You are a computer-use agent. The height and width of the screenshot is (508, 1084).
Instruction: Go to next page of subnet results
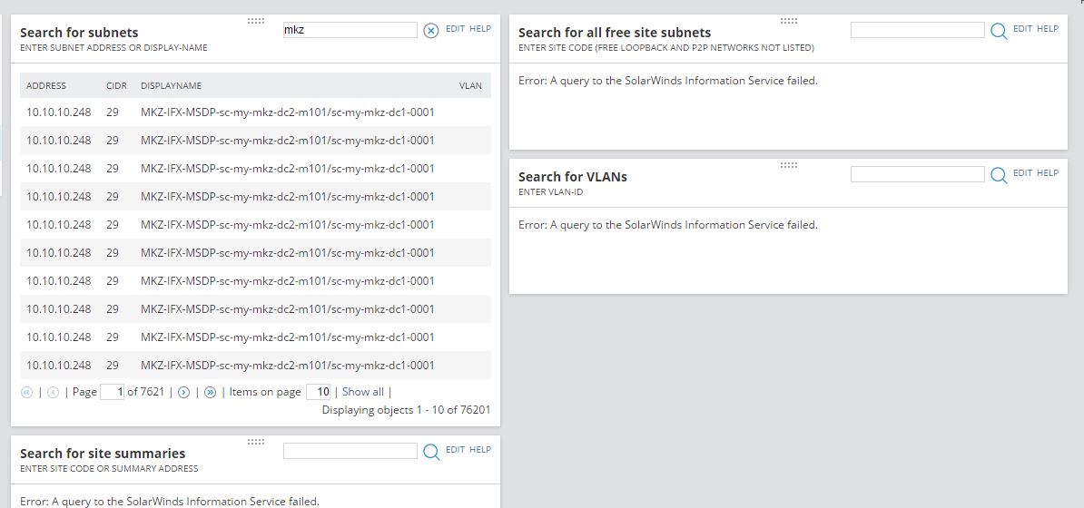pyautogui.click(x=183, y=393)
